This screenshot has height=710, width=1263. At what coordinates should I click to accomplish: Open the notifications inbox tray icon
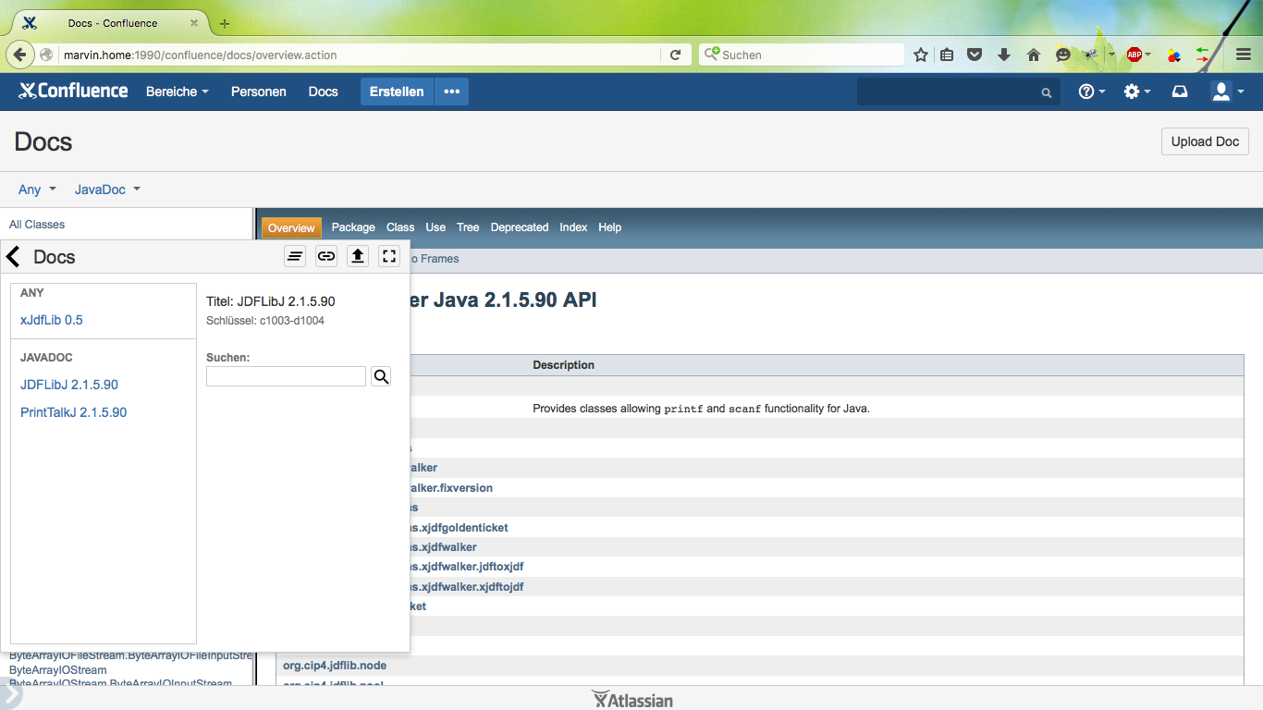pyautogui.click(x=1180, y=92)
